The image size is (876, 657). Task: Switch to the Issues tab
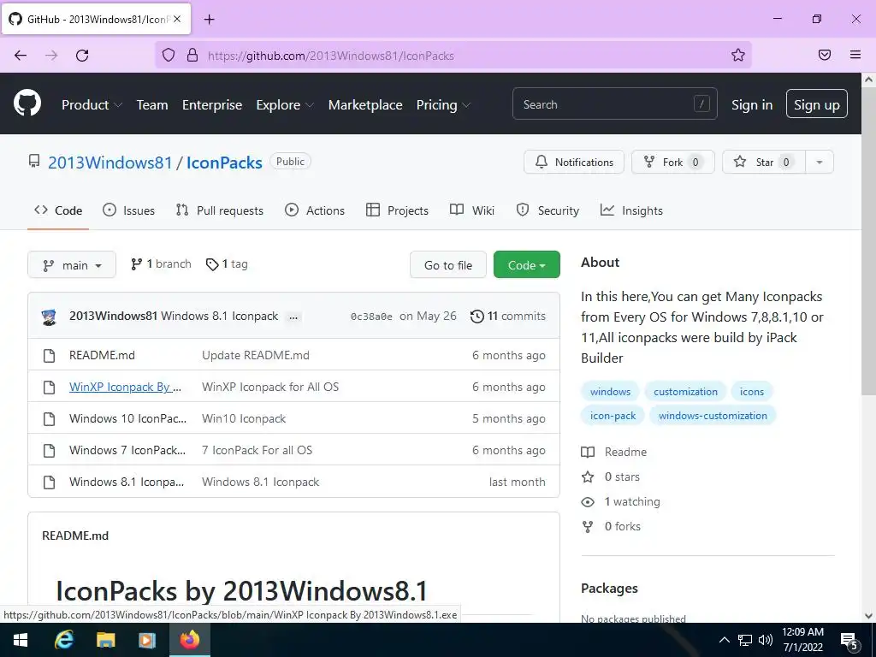(128, 210)
